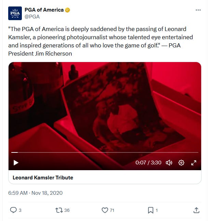Open the PGA of America profile avatar

[x=15, y=13]
